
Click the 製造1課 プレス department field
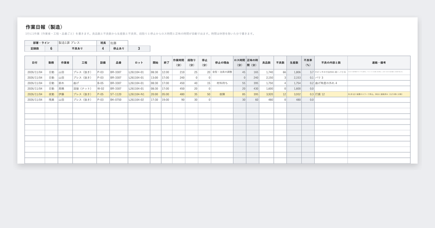(77, 43)
